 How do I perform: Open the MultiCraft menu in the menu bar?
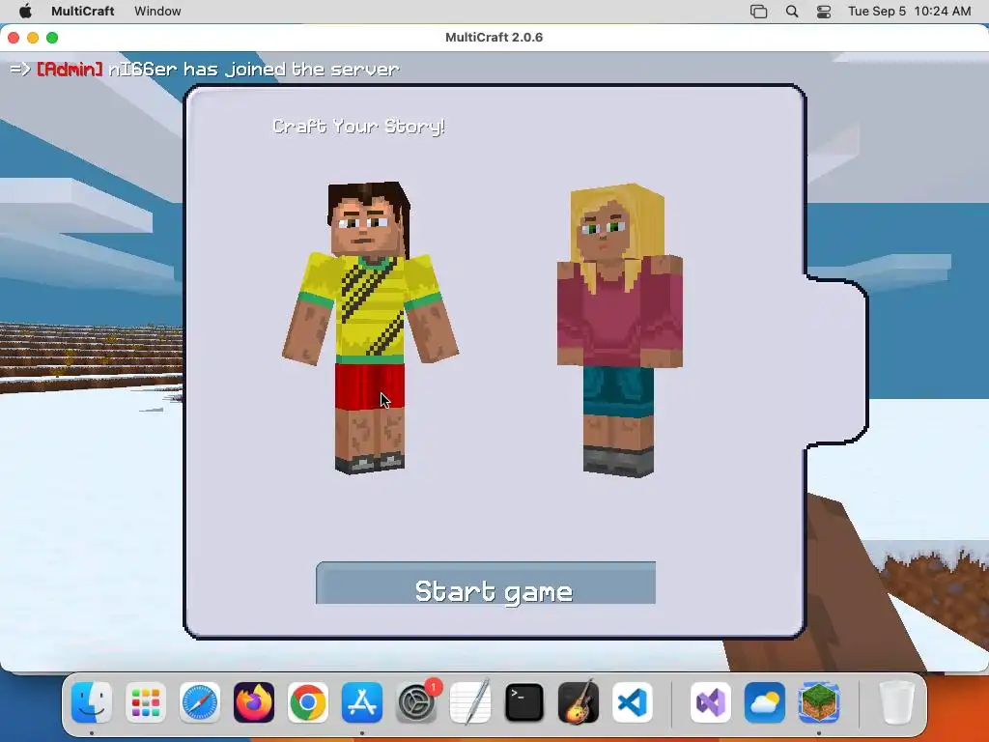83,12
